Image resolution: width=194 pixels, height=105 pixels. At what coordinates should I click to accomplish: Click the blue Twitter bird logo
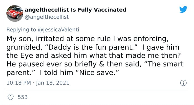pos(183,9)
